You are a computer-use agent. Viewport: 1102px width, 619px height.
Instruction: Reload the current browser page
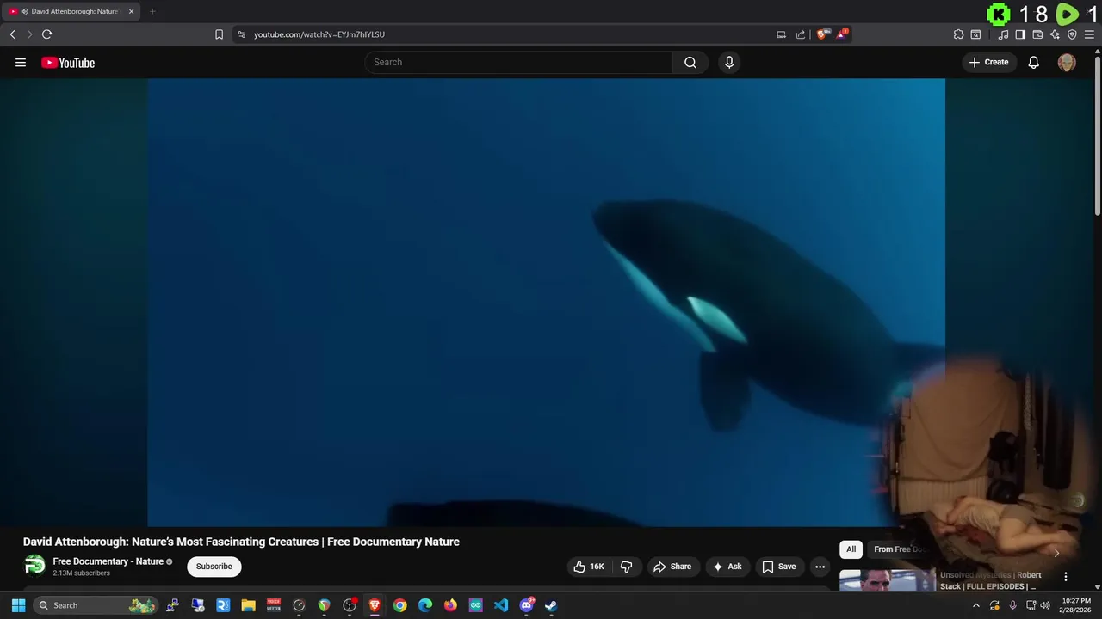[x=46, y=34]
